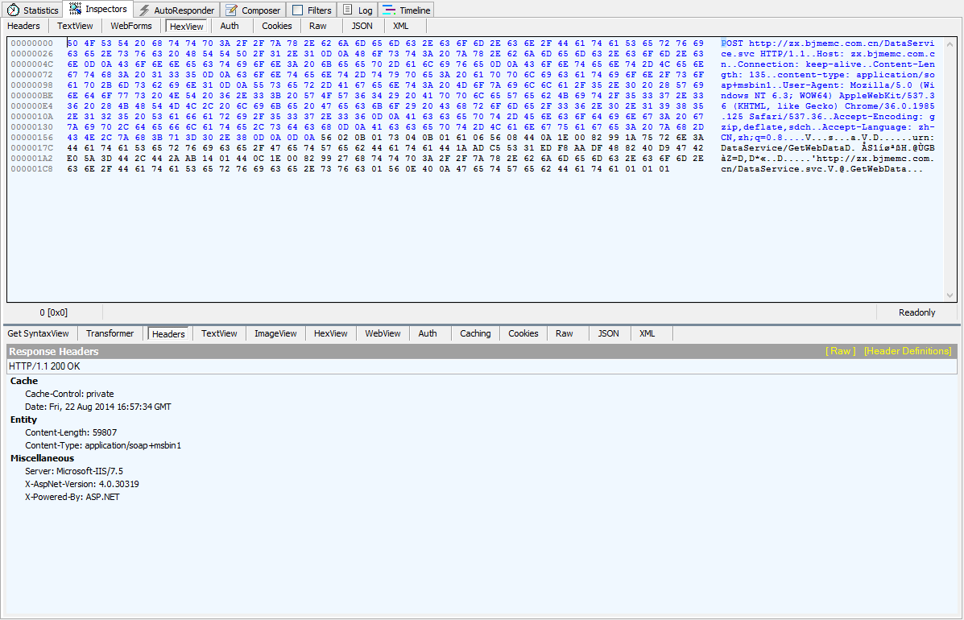Click the Statistics stopwatch icon
The width and height of the screenshot is (964, 620).
[x=13, y=10]
